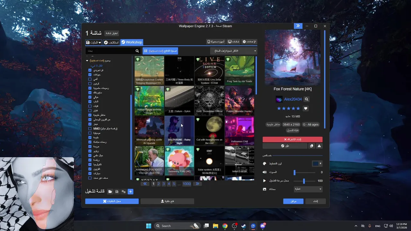Click فتح خلفية open wallpaper button

pos(167,201)
